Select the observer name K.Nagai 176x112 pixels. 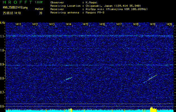tap(91, 3)
